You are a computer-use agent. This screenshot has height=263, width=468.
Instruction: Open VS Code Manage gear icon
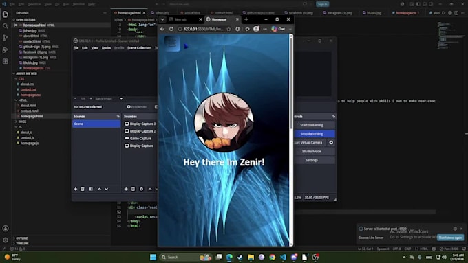coord(6,240)
